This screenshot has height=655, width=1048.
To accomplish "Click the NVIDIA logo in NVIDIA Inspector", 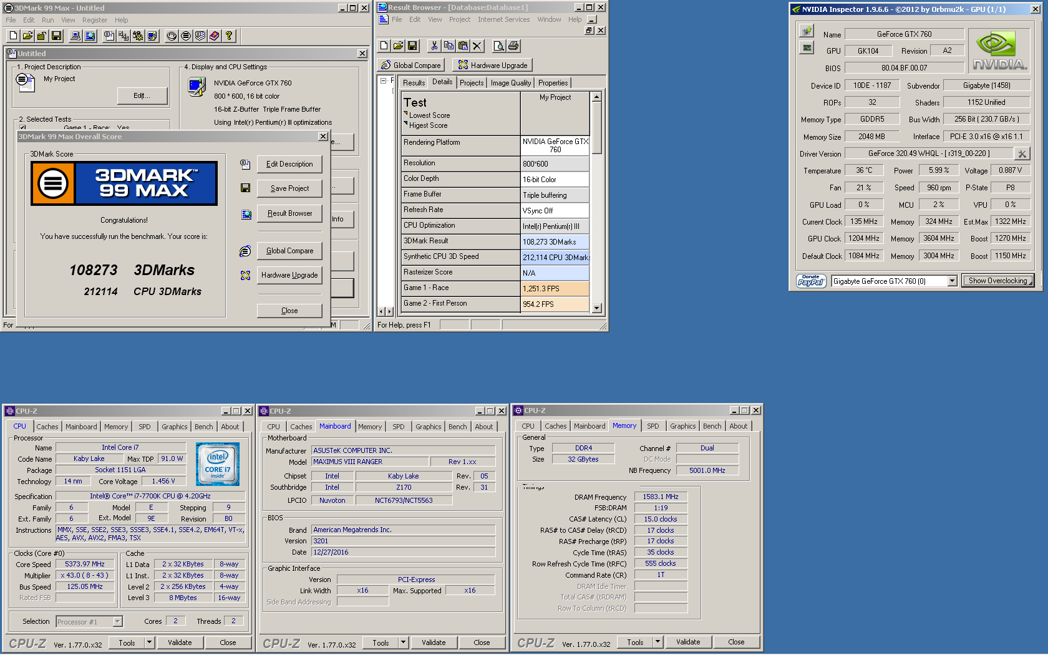I will point(999,51).
